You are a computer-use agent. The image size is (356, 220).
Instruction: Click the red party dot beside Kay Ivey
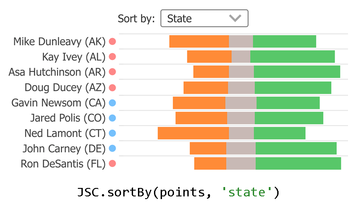(113, 57)
